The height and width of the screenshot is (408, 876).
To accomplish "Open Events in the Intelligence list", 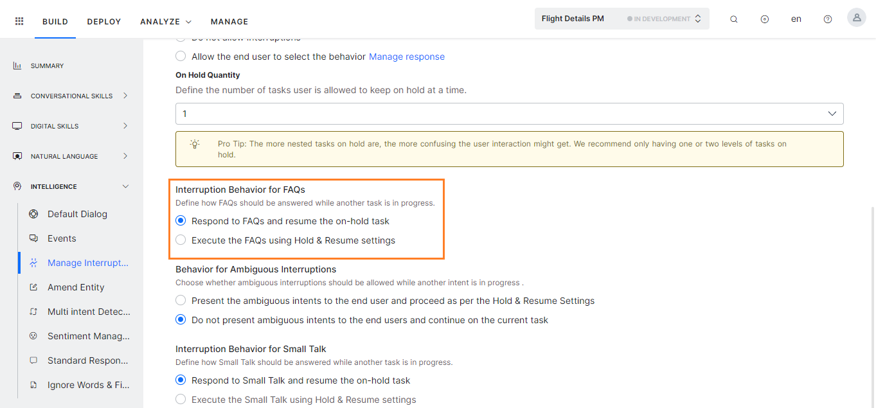I will pyautogui.click(x=62, y=238).
